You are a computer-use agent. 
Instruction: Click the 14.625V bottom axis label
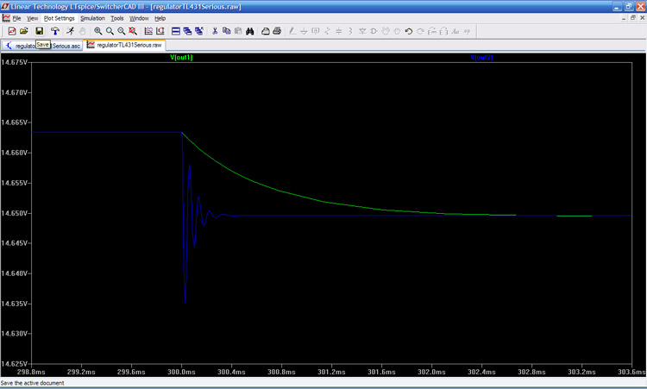click(14, 364)
